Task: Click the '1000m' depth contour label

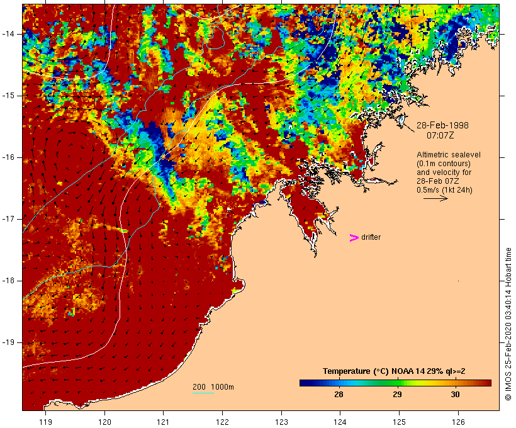Action: pyautogui.click(x=223, y=387)
